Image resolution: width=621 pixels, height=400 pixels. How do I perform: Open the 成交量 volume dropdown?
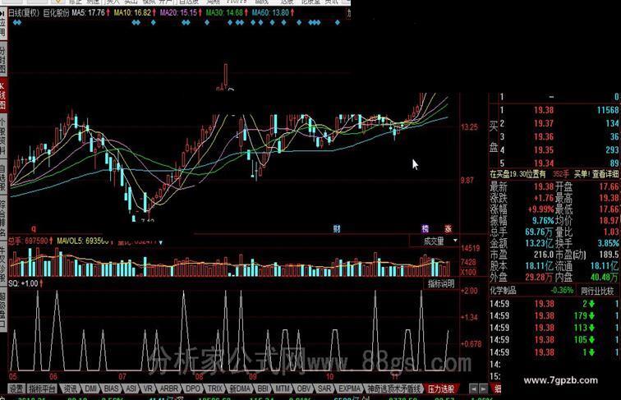point(434,241)
